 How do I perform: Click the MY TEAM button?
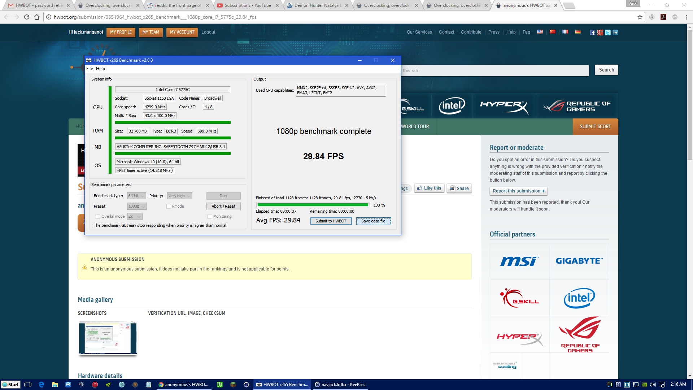pos(151,32)
